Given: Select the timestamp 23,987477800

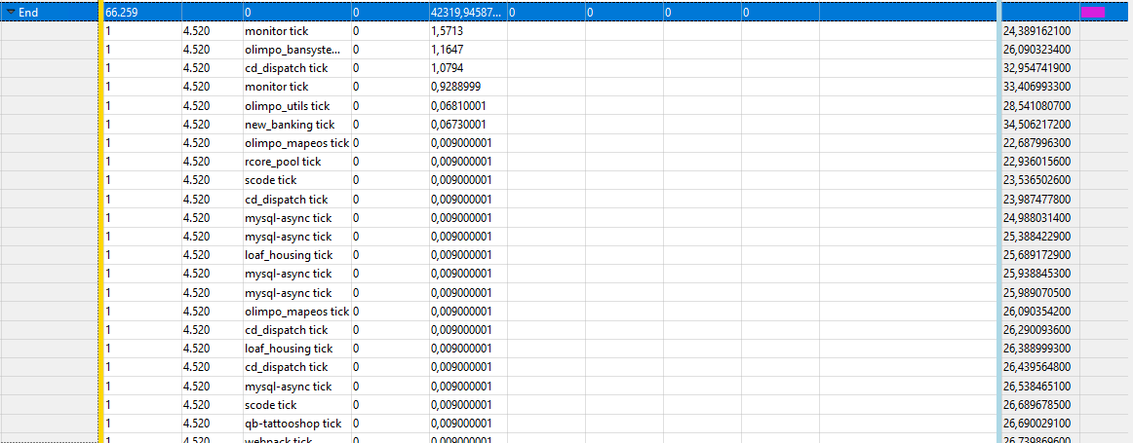Looking at the screenshot, I should point(1037,200).
